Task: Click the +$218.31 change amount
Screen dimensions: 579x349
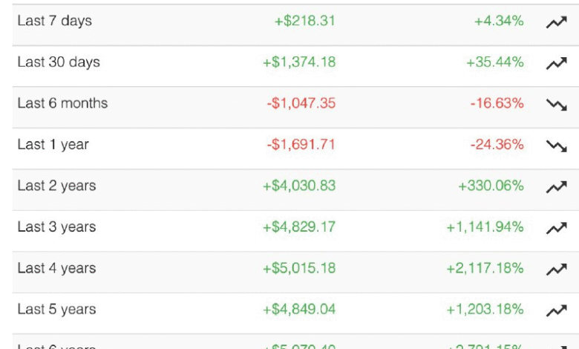Action: 304,21
